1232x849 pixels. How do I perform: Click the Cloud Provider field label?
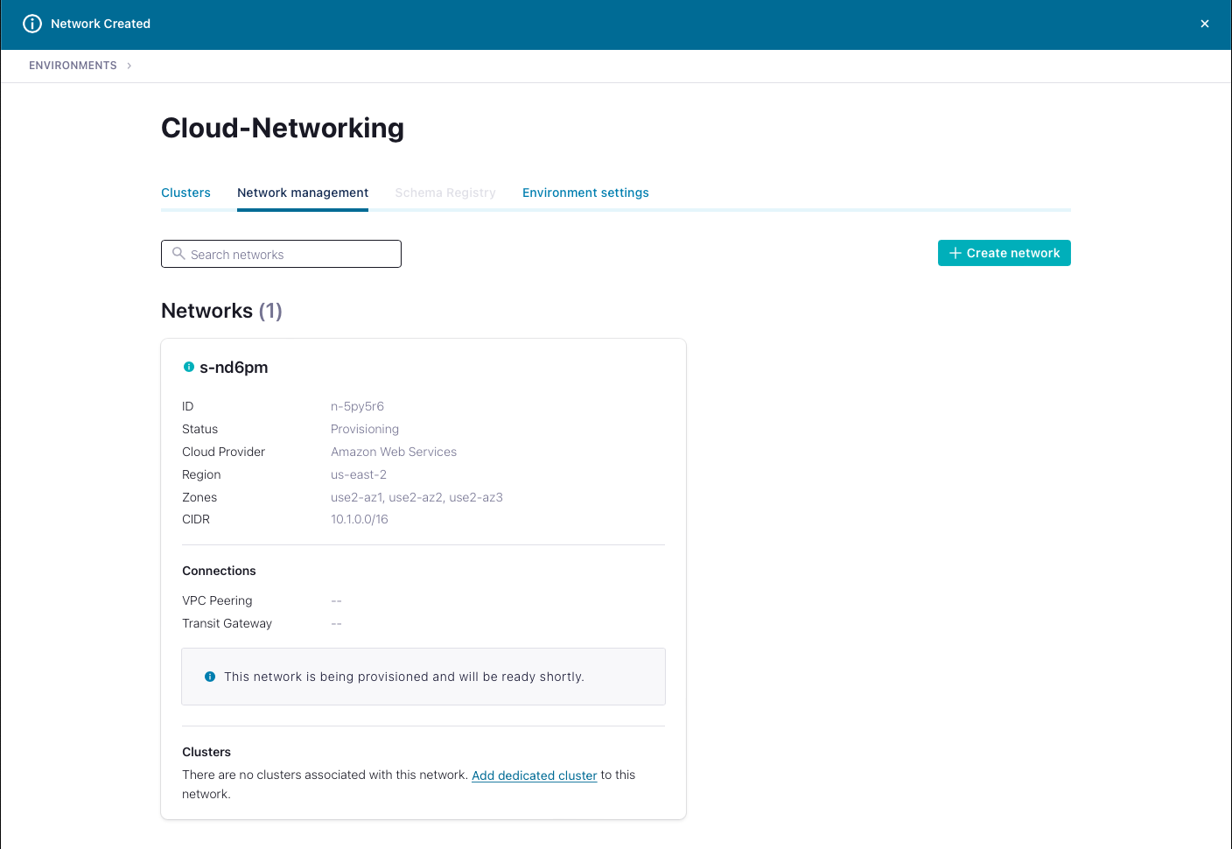click(x=223, y=452)
